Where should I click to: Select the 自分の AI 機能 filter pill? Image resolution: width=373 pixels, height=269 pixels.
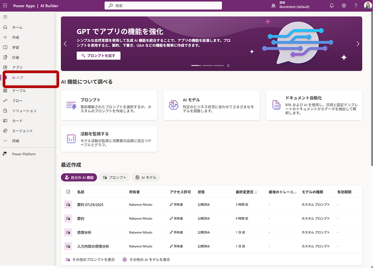point(79,178)
